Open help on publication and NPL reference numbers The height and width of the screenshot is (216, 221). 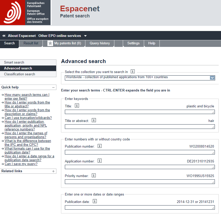[x=26, y=125]
